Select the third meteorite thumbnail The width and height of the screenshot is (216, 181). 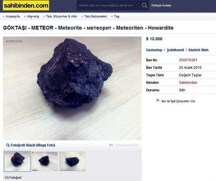click(72, 161)
